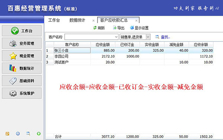Click row number 3 header
The height and width of the screenshot is (140, 223).
coord(50,62)
